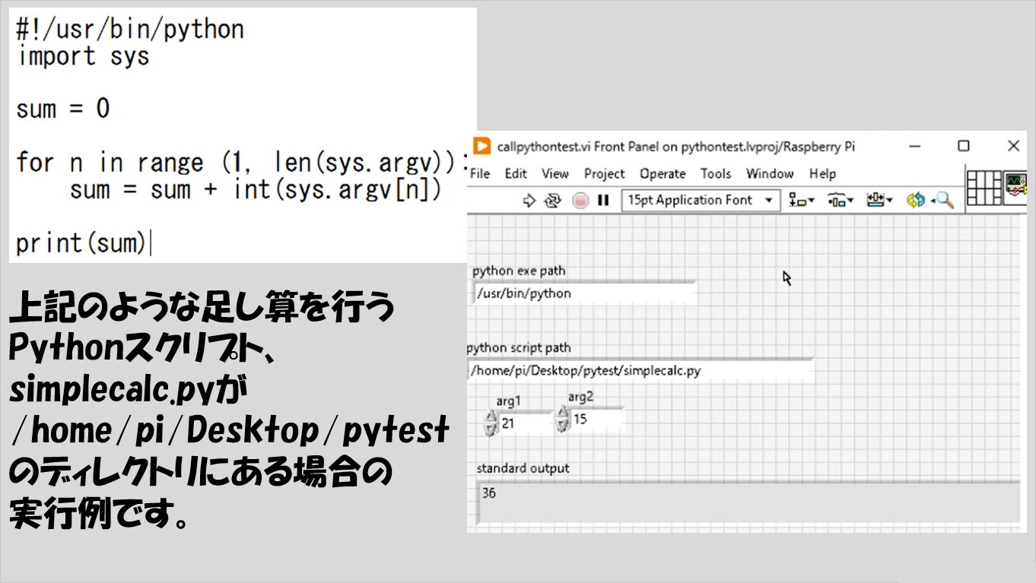
Task: Start Run Continuously mode
Action: click(x=553, y=201)
